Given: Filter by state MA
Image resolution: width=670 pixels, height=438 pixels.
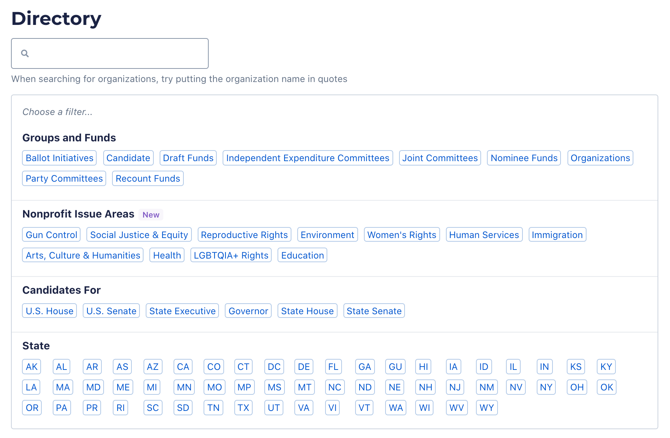Looking at the screenshot, I should (x=63, y=387).
